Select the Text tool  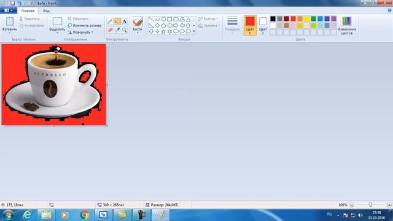[124, 21]
